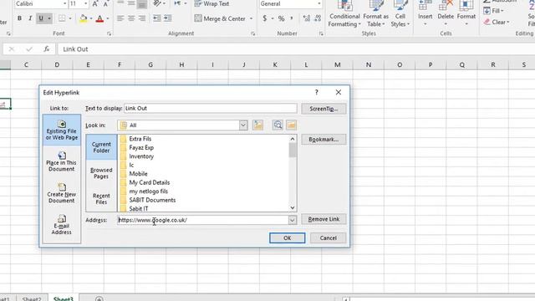This screenshot has height=301, width=535.
Task: Confirm with OK button
Action: (288, 237)
